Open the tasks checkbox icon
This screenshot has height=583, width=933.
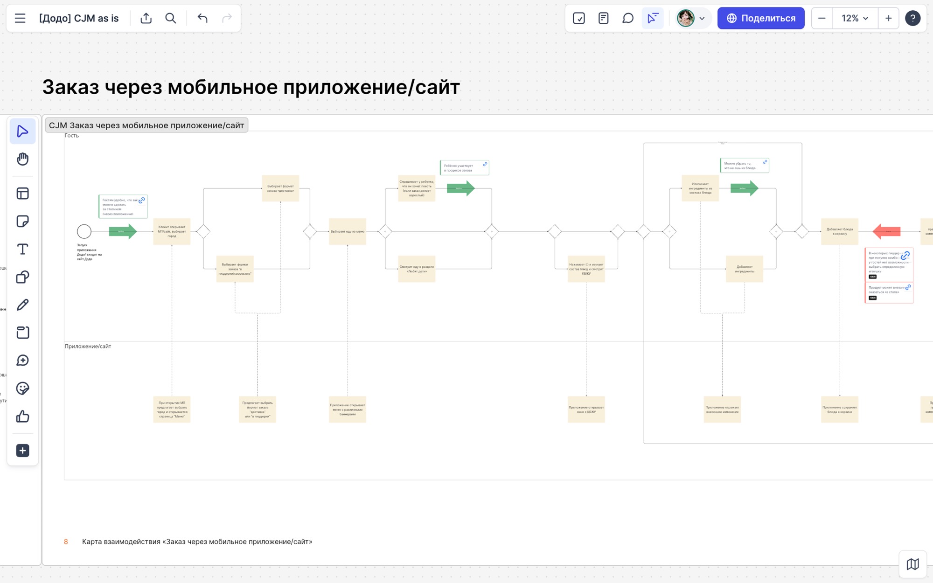pos(579,18)
